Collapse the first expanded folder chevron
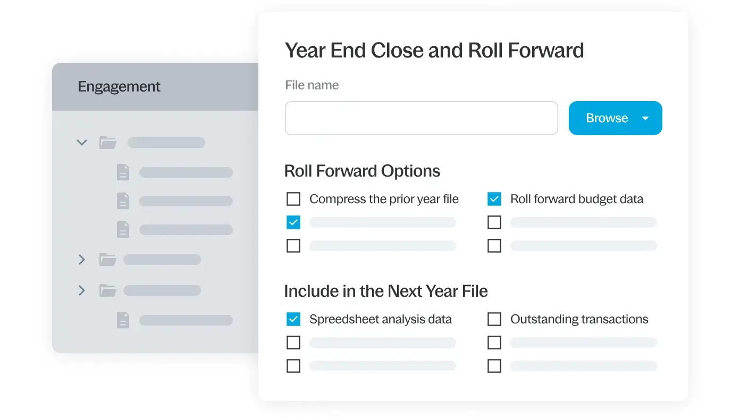This screenshot has height=417, width=740. pyautogui.click(x=82, y=143)
